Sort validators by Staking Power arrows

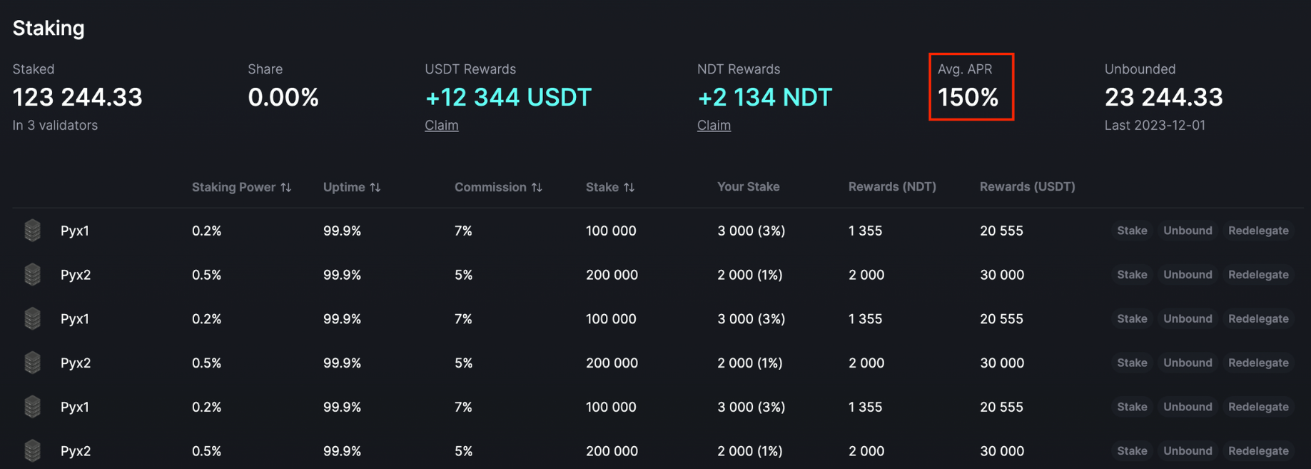pyautogui.click(x=286, y=187)
